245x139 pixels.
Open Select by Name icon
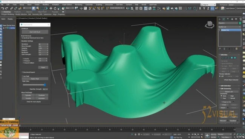tap(38, 8)
